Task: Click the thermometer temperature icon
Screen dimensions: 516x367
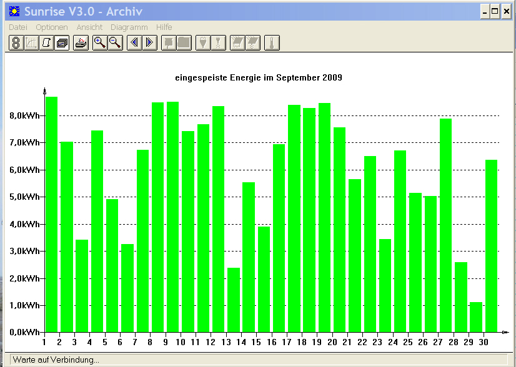Action: click(272, 42)
